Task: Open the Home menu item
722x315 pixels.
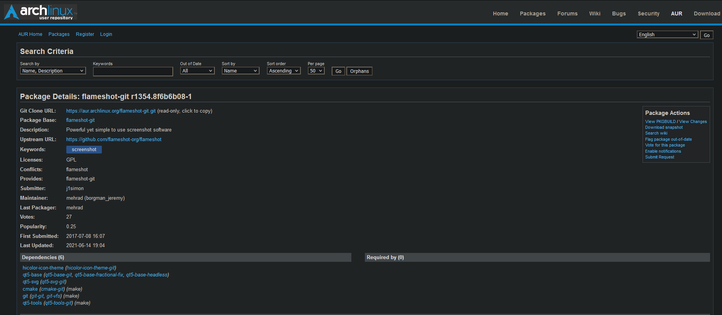Action: [500, 13]
